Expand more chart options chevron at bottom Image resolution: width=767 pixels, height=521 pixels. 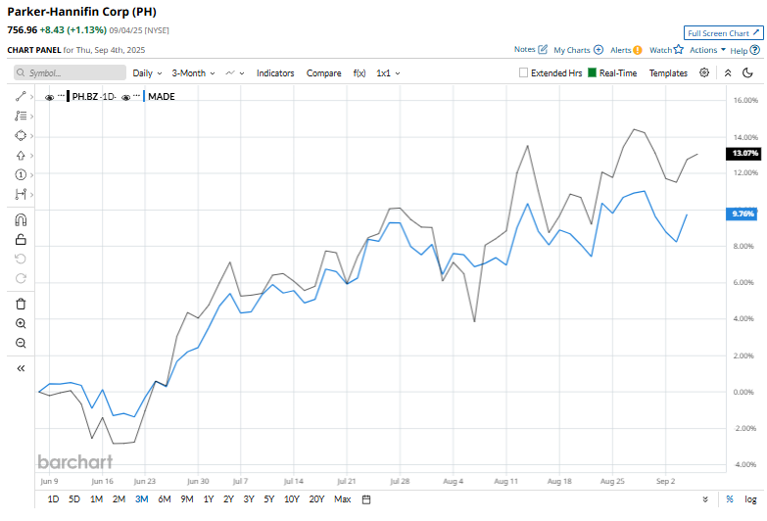click(x=705, y=499)
